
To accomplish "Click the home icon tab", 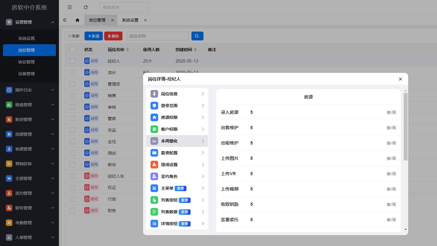I will (77, 20).
